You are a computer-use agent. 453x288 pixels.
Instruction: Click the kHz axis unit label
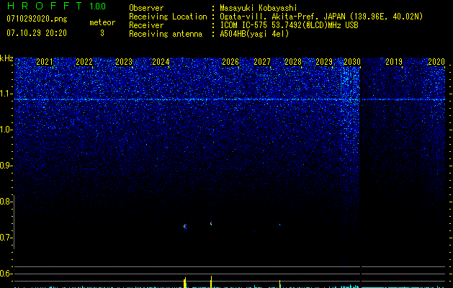click(x=6, y=58)
